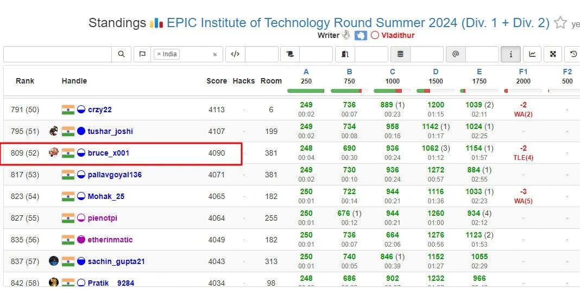Open crzy22's profile

[100, 110]
